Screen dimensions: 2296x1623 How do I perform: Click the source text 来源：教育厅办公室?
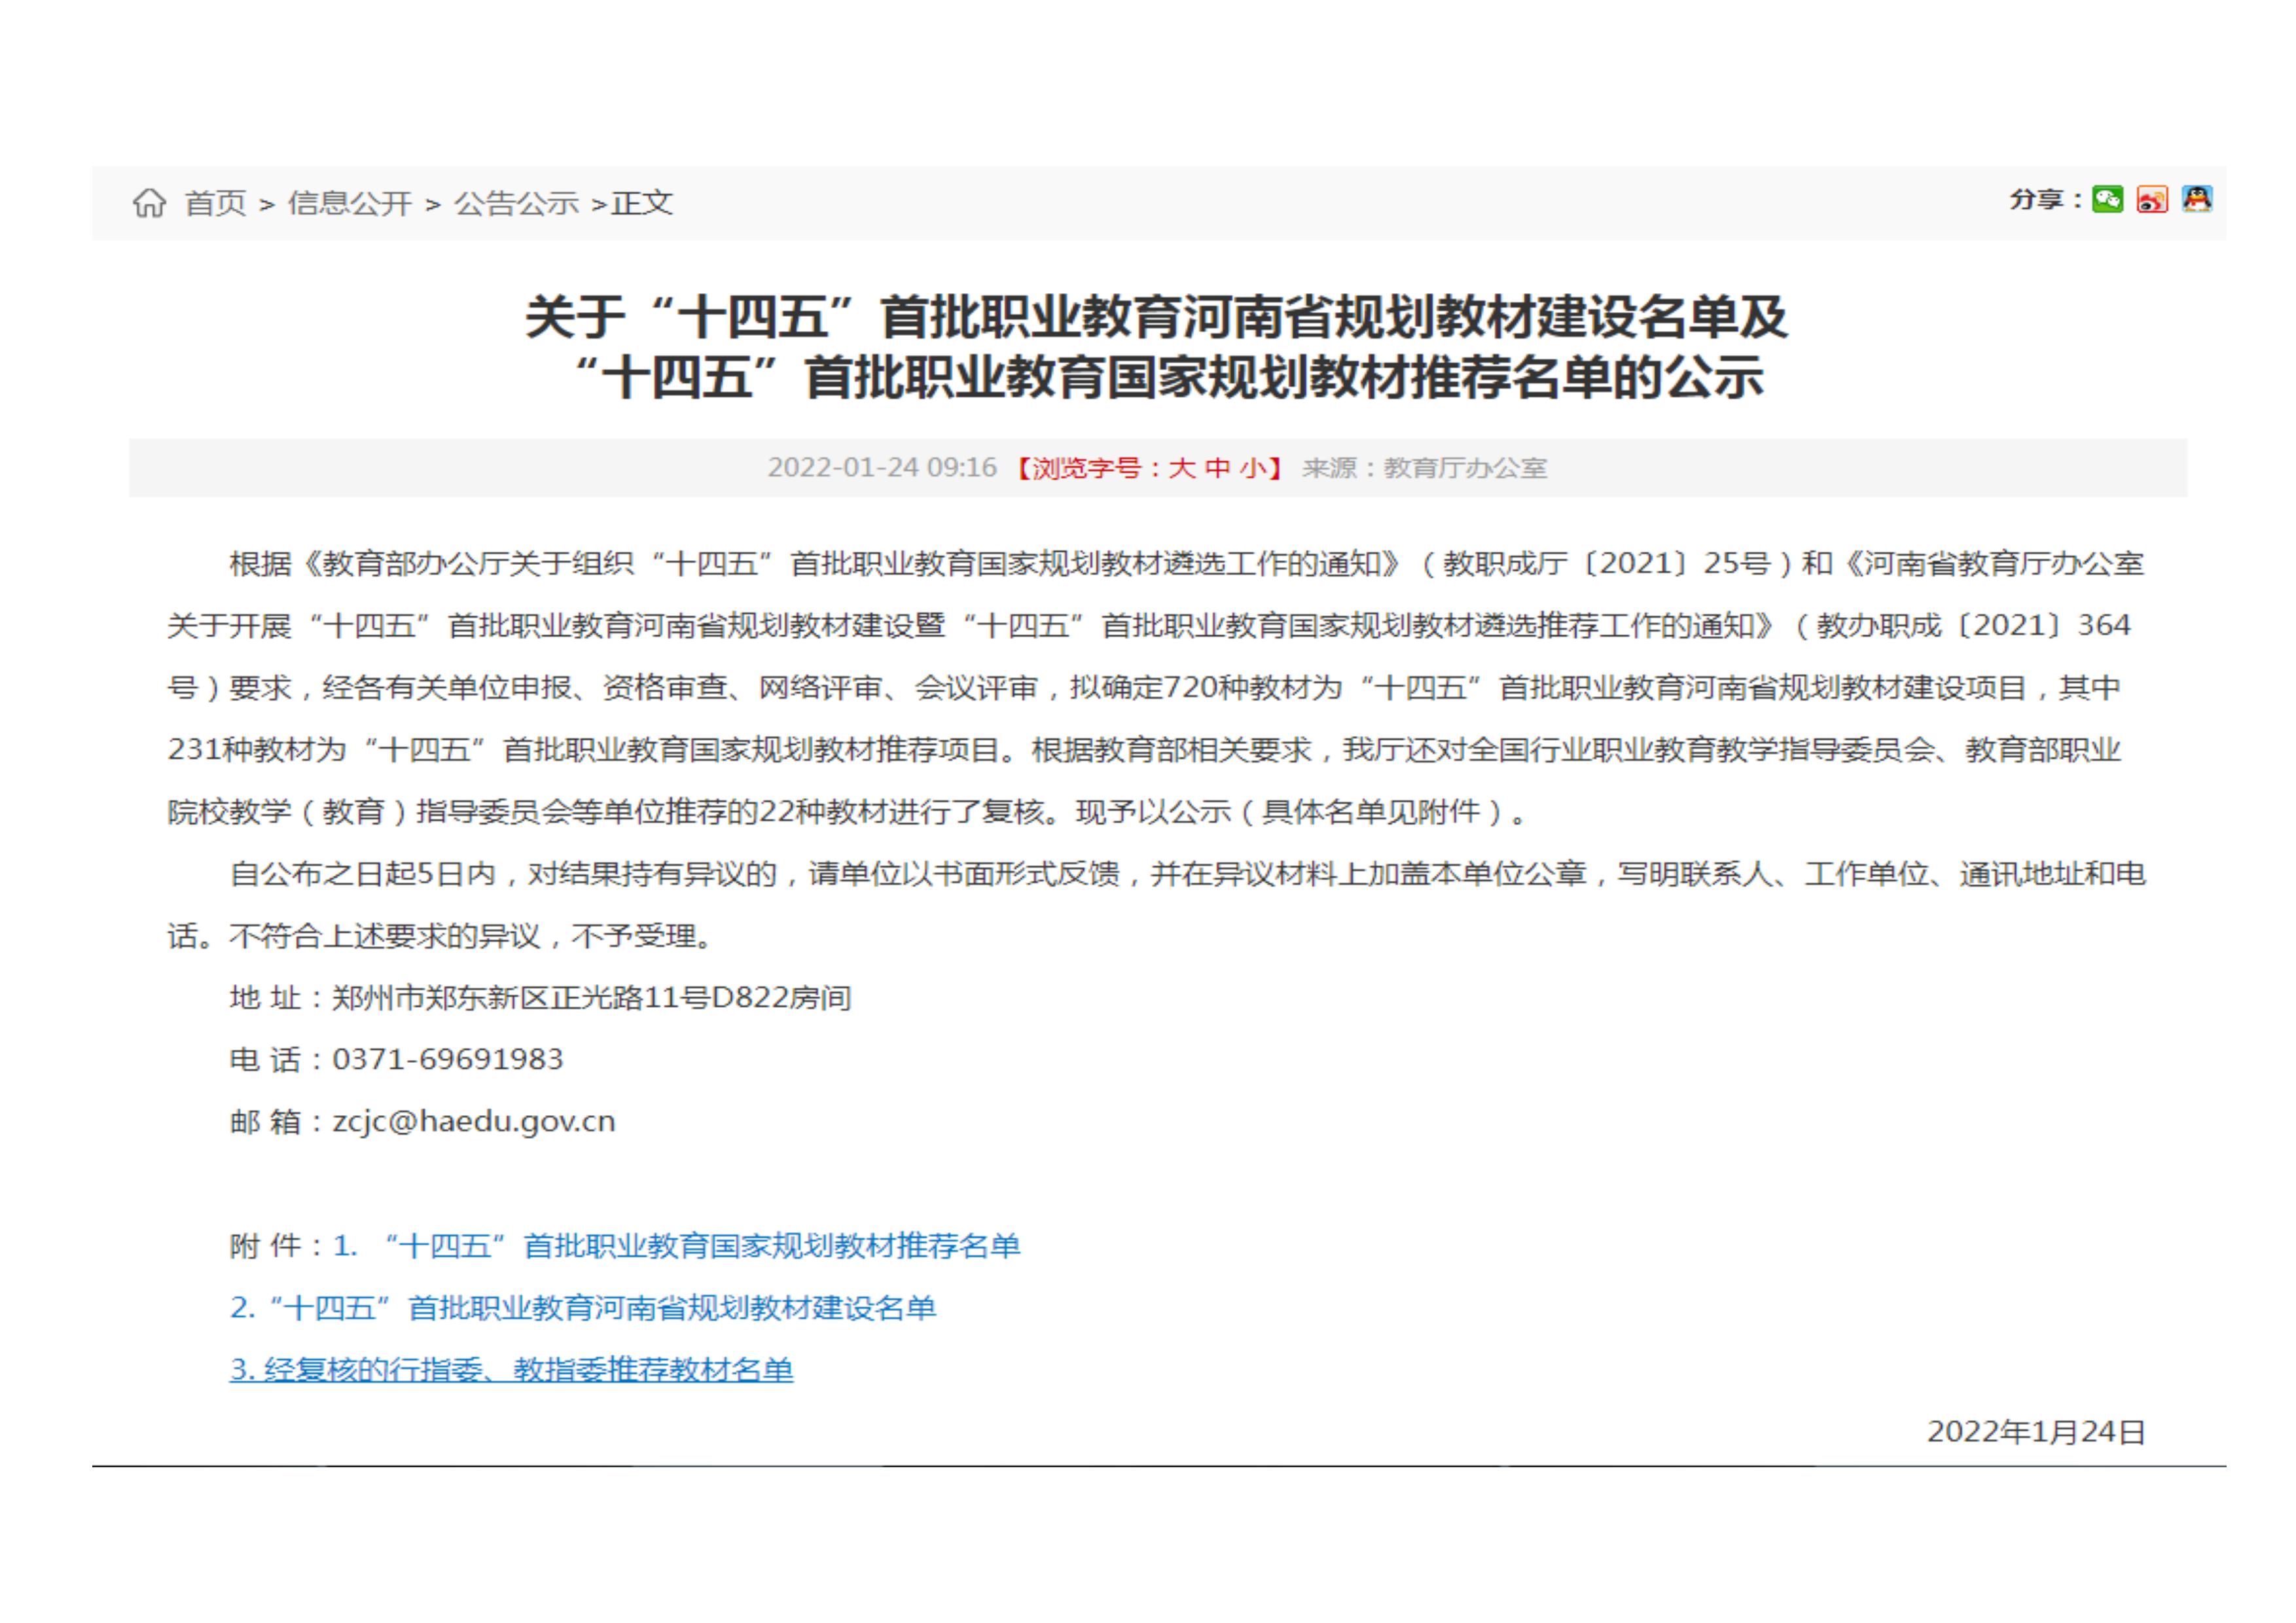click(x=1425, y=468)
